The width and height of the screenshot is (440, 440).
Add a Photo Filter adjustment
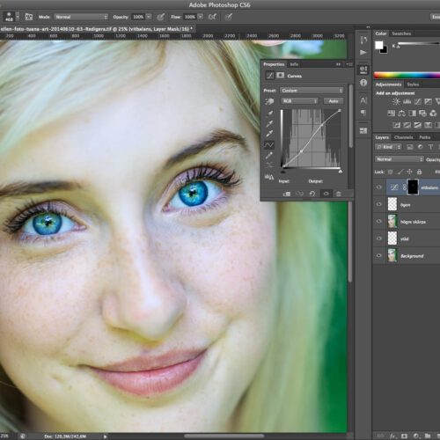[x=422, y=114]
